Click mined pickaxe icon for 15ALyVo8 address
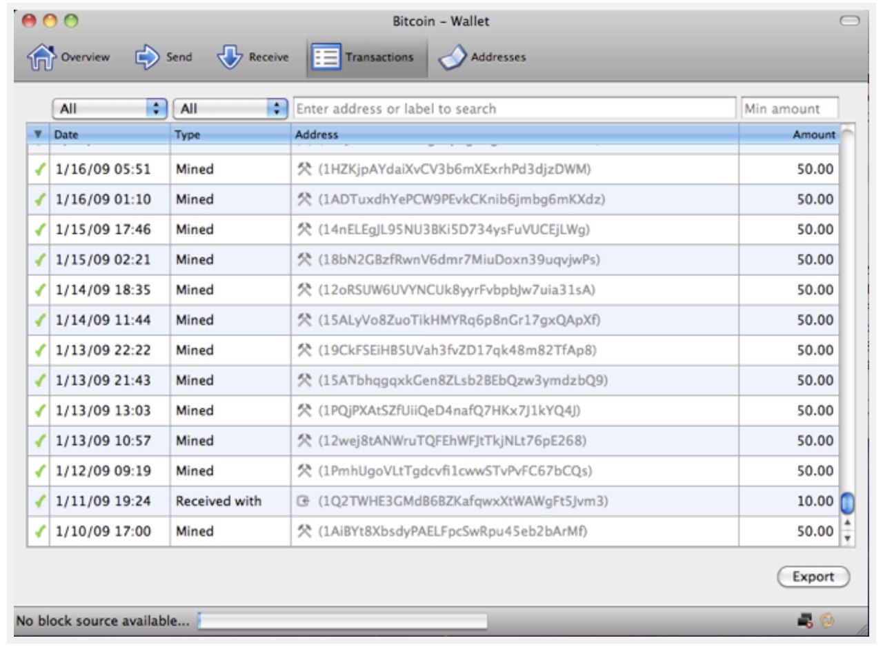 point(304,320)
